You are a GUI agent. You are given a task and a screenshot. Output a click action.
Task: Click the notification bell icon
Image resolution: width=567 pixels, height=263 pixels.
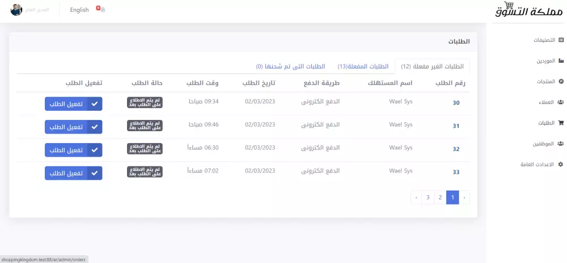point(103,10)
